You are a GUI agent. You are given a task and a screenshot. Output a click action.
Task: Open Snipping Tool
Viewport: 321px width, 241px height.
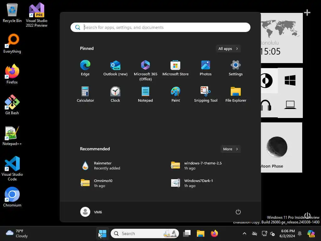[x=206, y=94]
